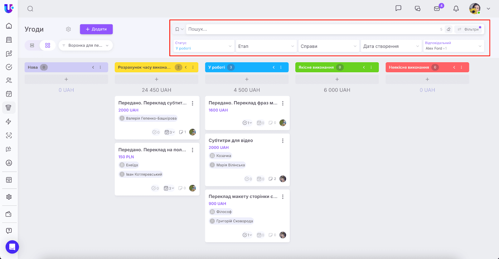
Task: Open the calendar from the sidebar
Action: point(9,94)
